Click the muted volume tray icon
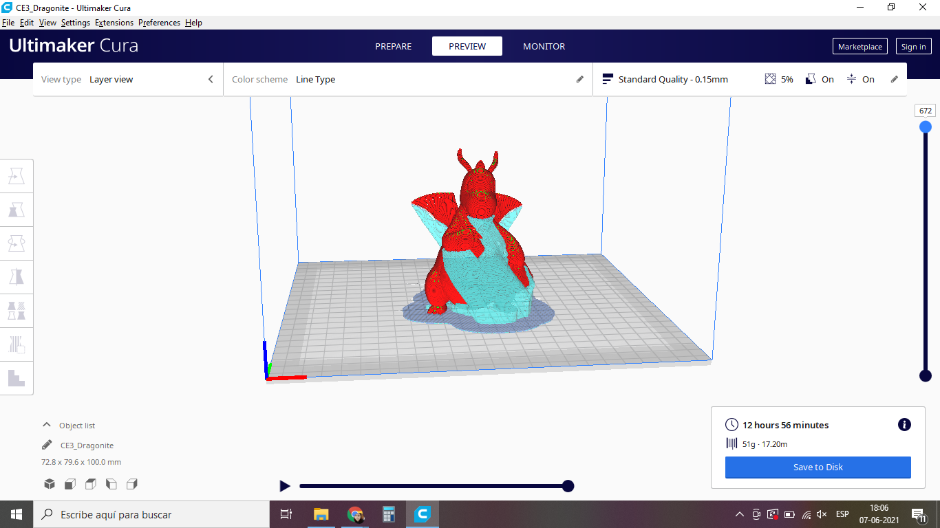The width and height of the screenshot is (940, 528). click(x=822, y=514)
